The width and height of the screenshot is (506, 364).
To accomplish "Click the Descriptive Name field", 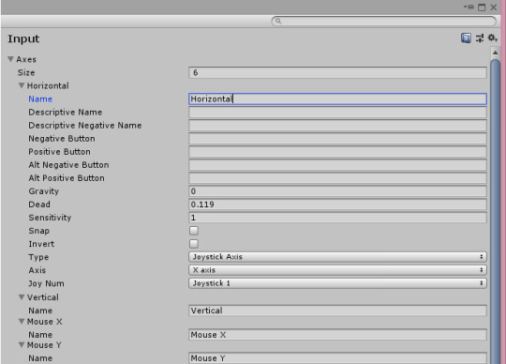I will tap(337, 112).
